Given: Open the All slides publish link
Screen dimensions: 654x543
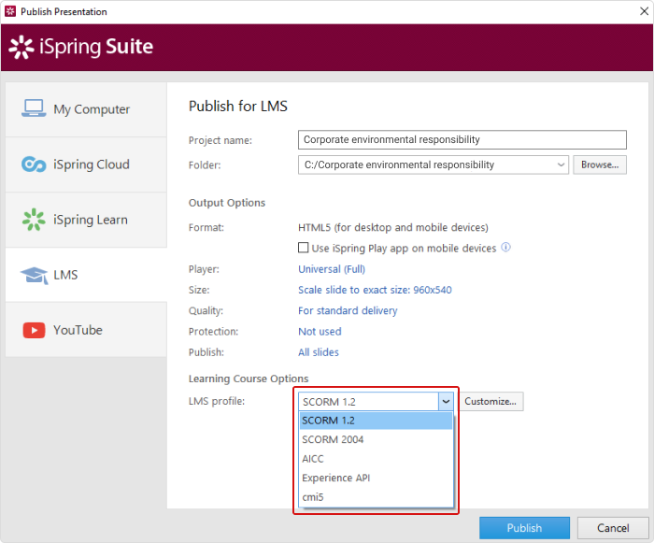Looking at the screenshot, I should click(319, 352).
